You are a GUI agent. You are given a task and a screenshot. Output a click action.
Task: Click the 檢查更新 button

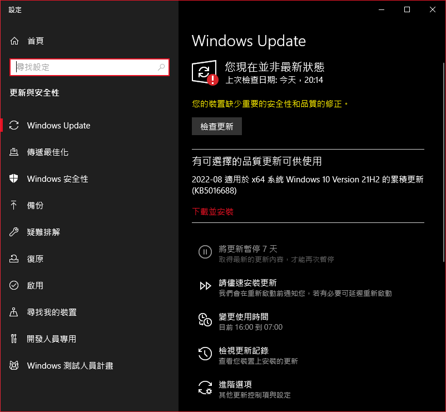(x=217, y=126)
